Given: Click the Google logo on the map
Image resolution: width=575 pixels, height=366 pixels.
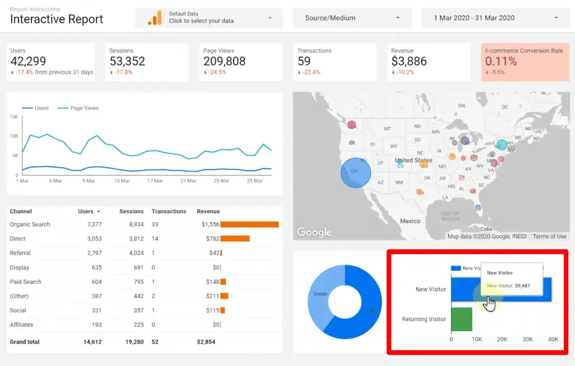Looking at the screenshot, I should pyautogui.click(x=314, y=232).
